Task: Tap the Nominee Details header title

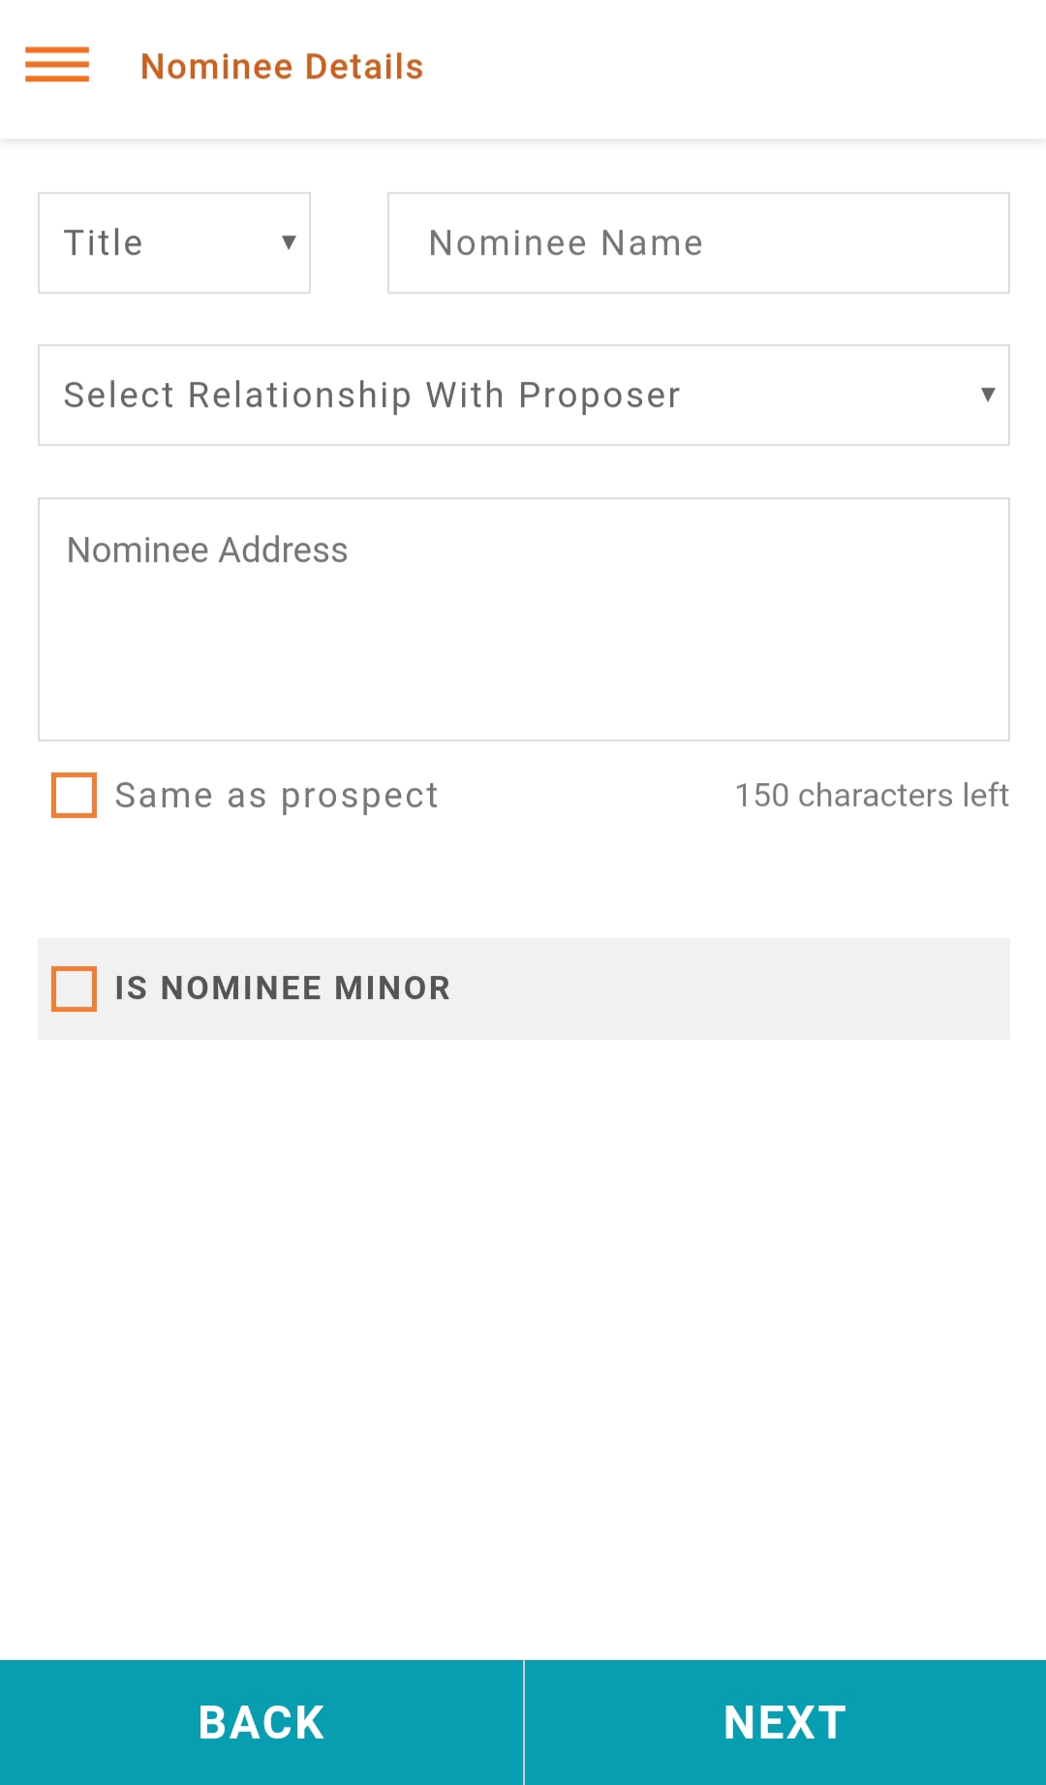Action: point(282,67)
